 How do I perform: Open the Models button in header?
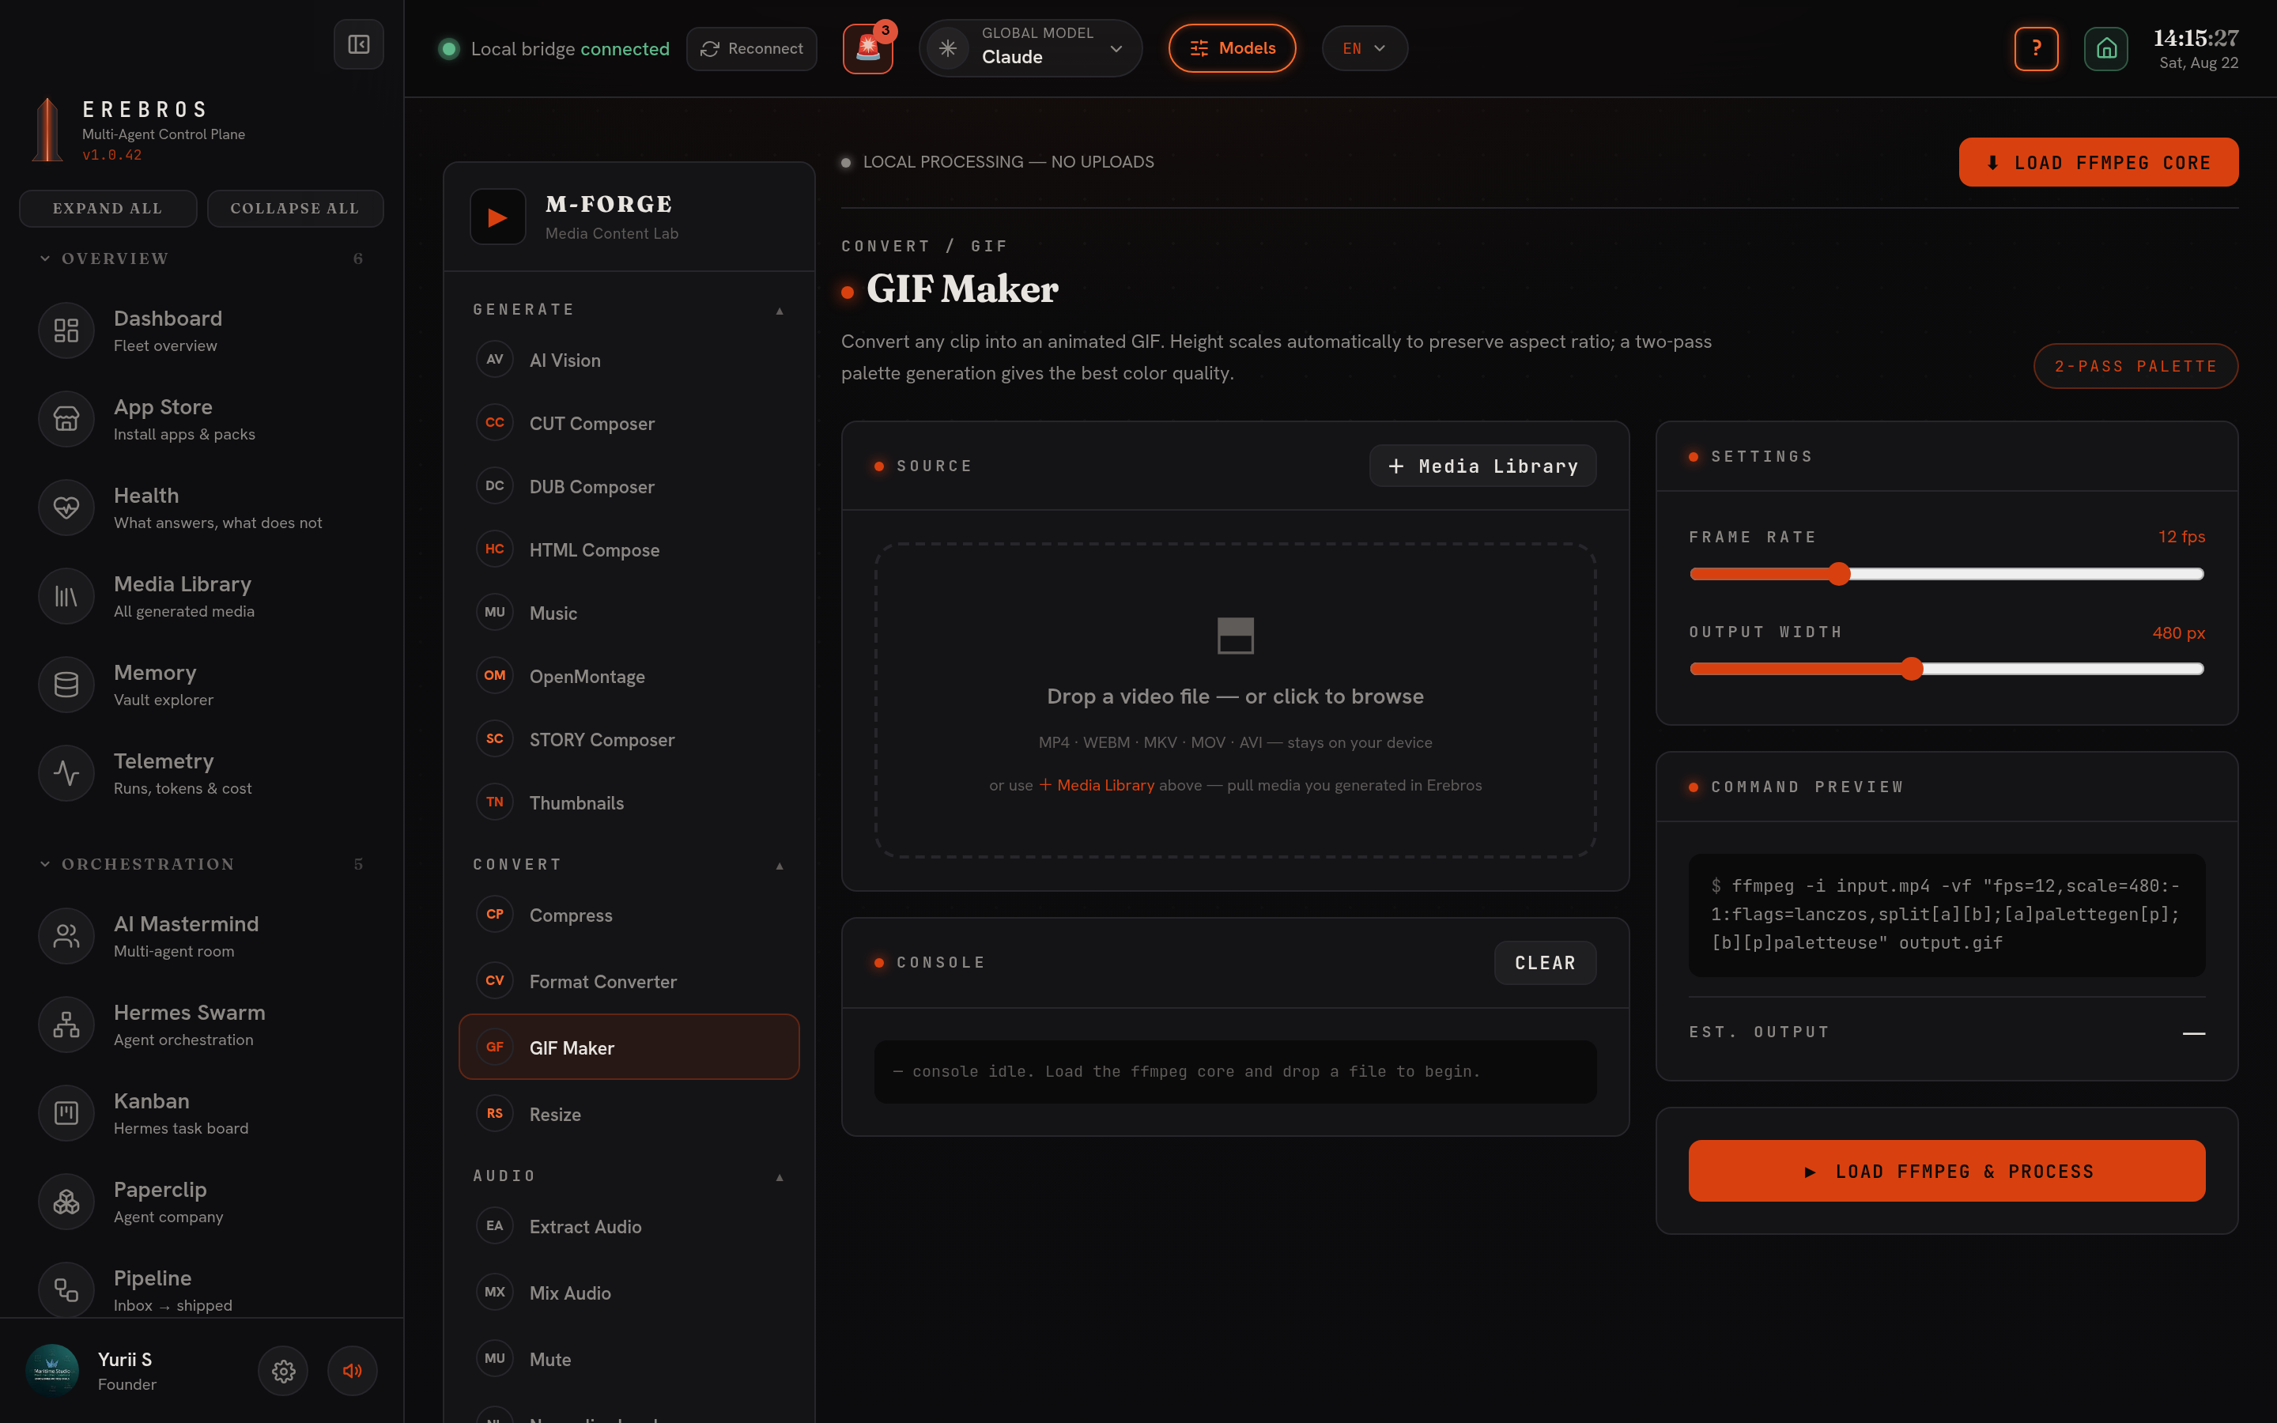point(1232,48)
